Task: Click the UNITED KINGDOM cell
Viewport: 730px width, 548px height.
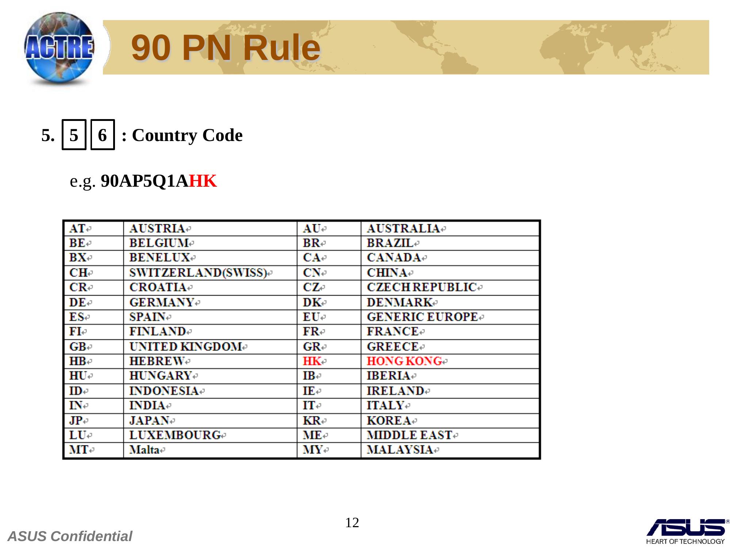Action: (x=185, y=346)
